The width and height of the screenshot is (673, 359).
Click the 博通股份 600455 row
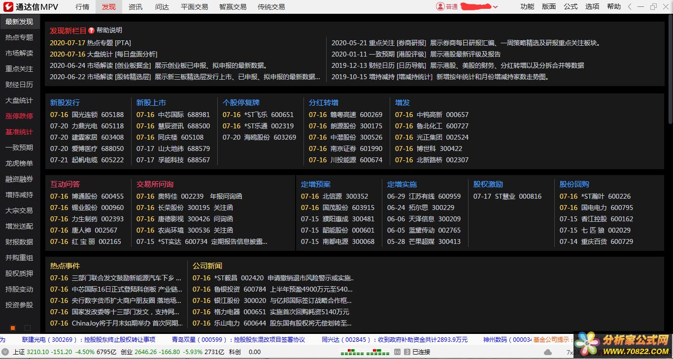pos(87,196)
